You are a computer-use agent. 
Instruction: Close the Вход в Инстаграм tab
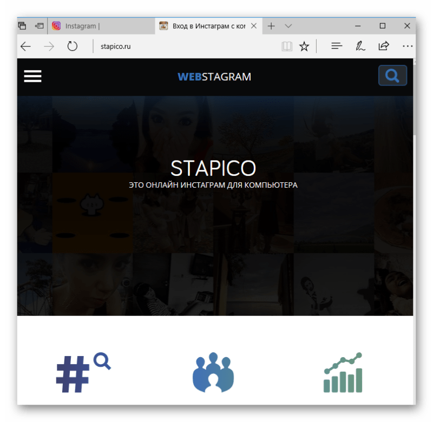coord(254,26)
